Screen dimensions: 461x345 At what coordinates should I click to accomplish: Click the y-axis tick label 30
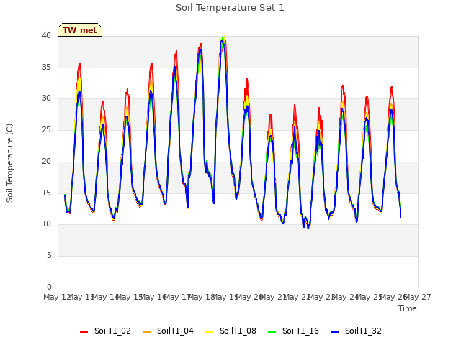point(46,98)
